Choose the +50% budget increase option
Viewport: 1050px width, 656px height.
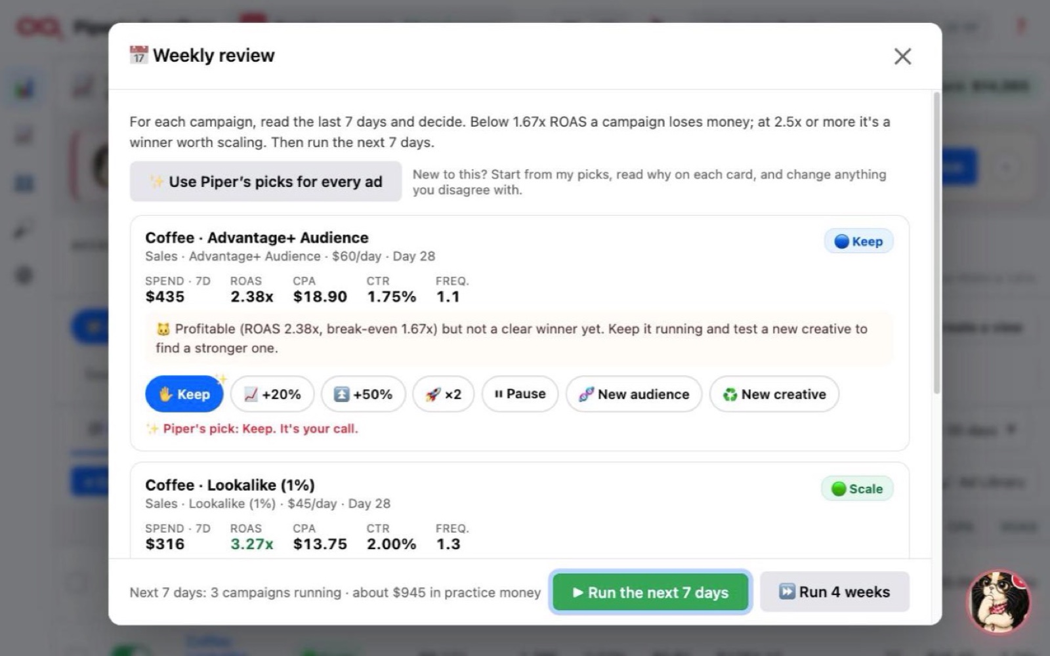pos(363,394)
